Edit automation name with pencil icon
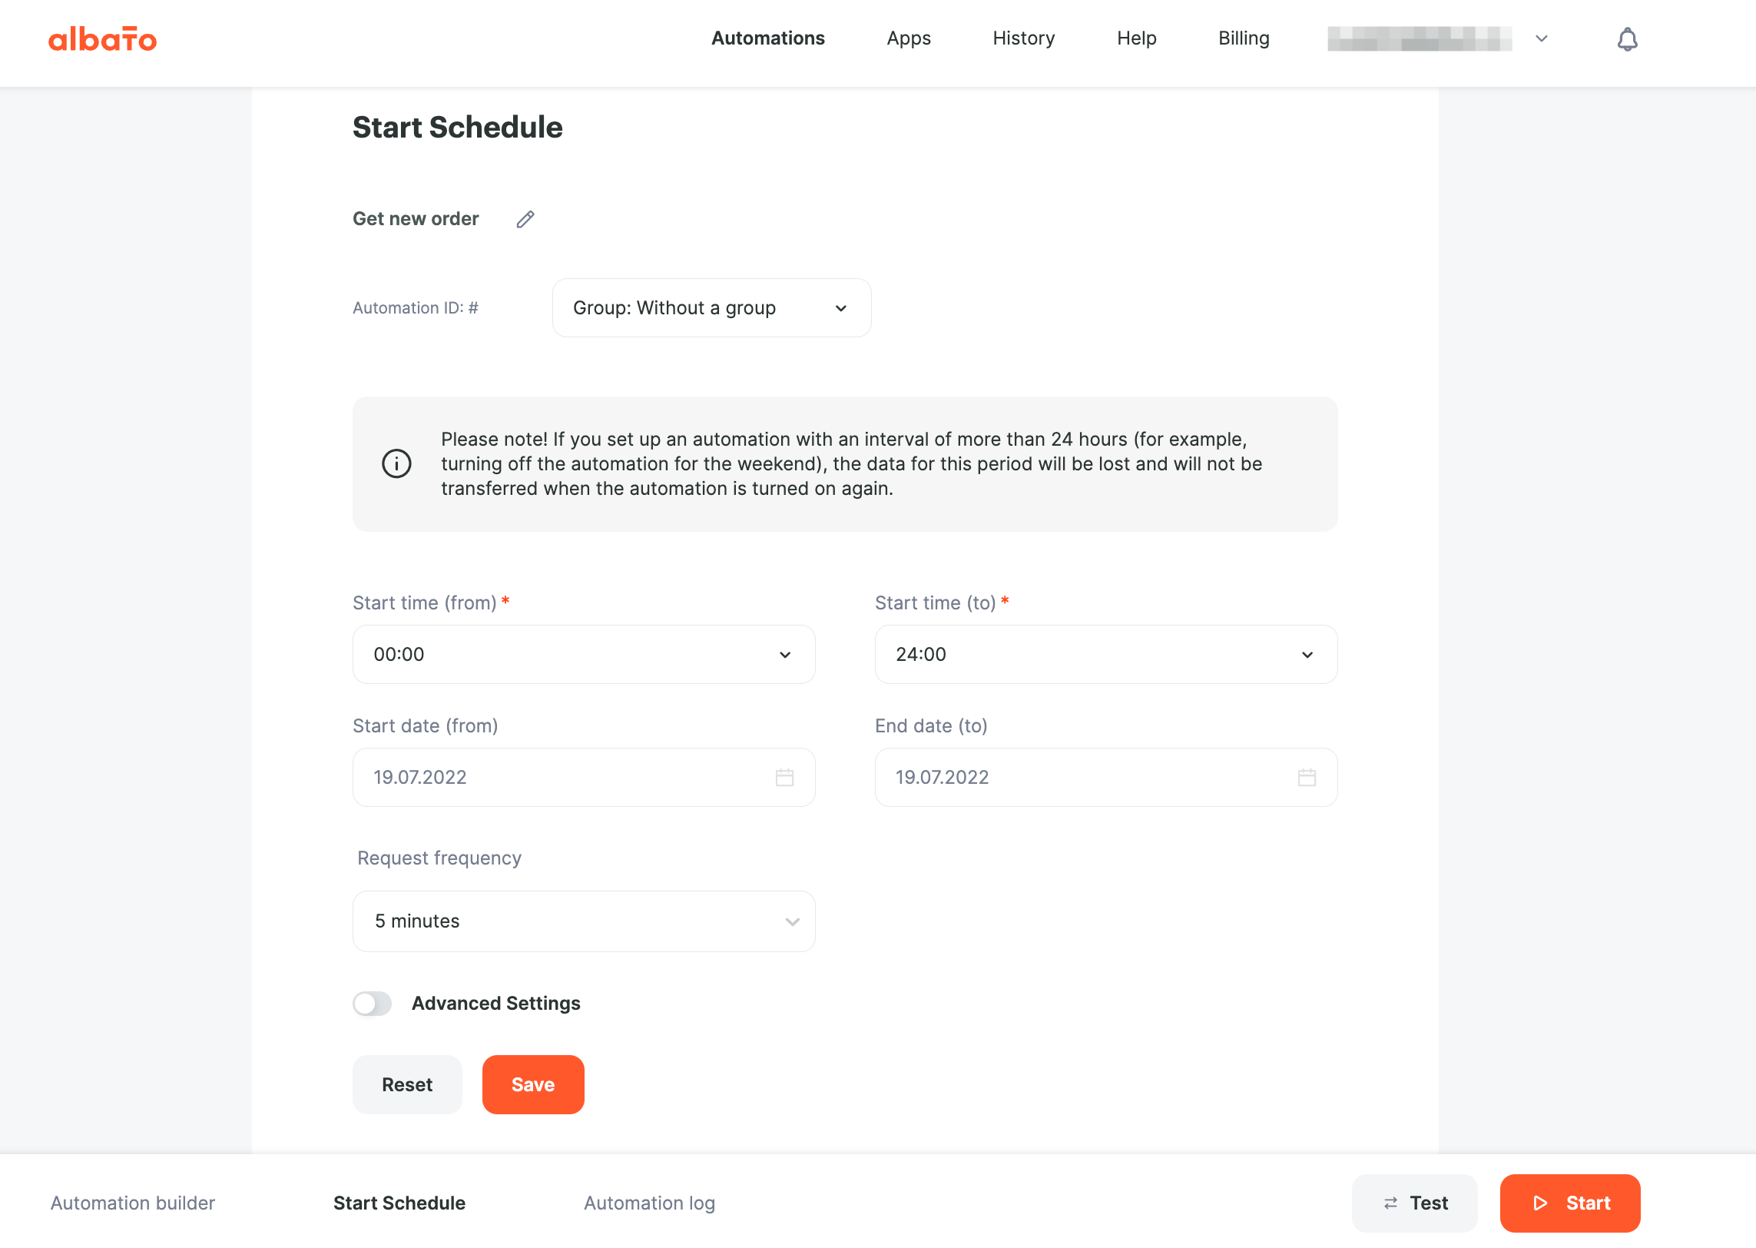The image size is (1756, 1248). pyautogui.click(x=525, y=220)
